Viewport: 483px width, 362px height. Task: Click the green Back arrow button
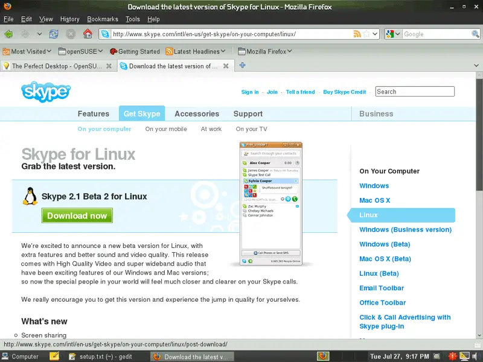point(8,34)
